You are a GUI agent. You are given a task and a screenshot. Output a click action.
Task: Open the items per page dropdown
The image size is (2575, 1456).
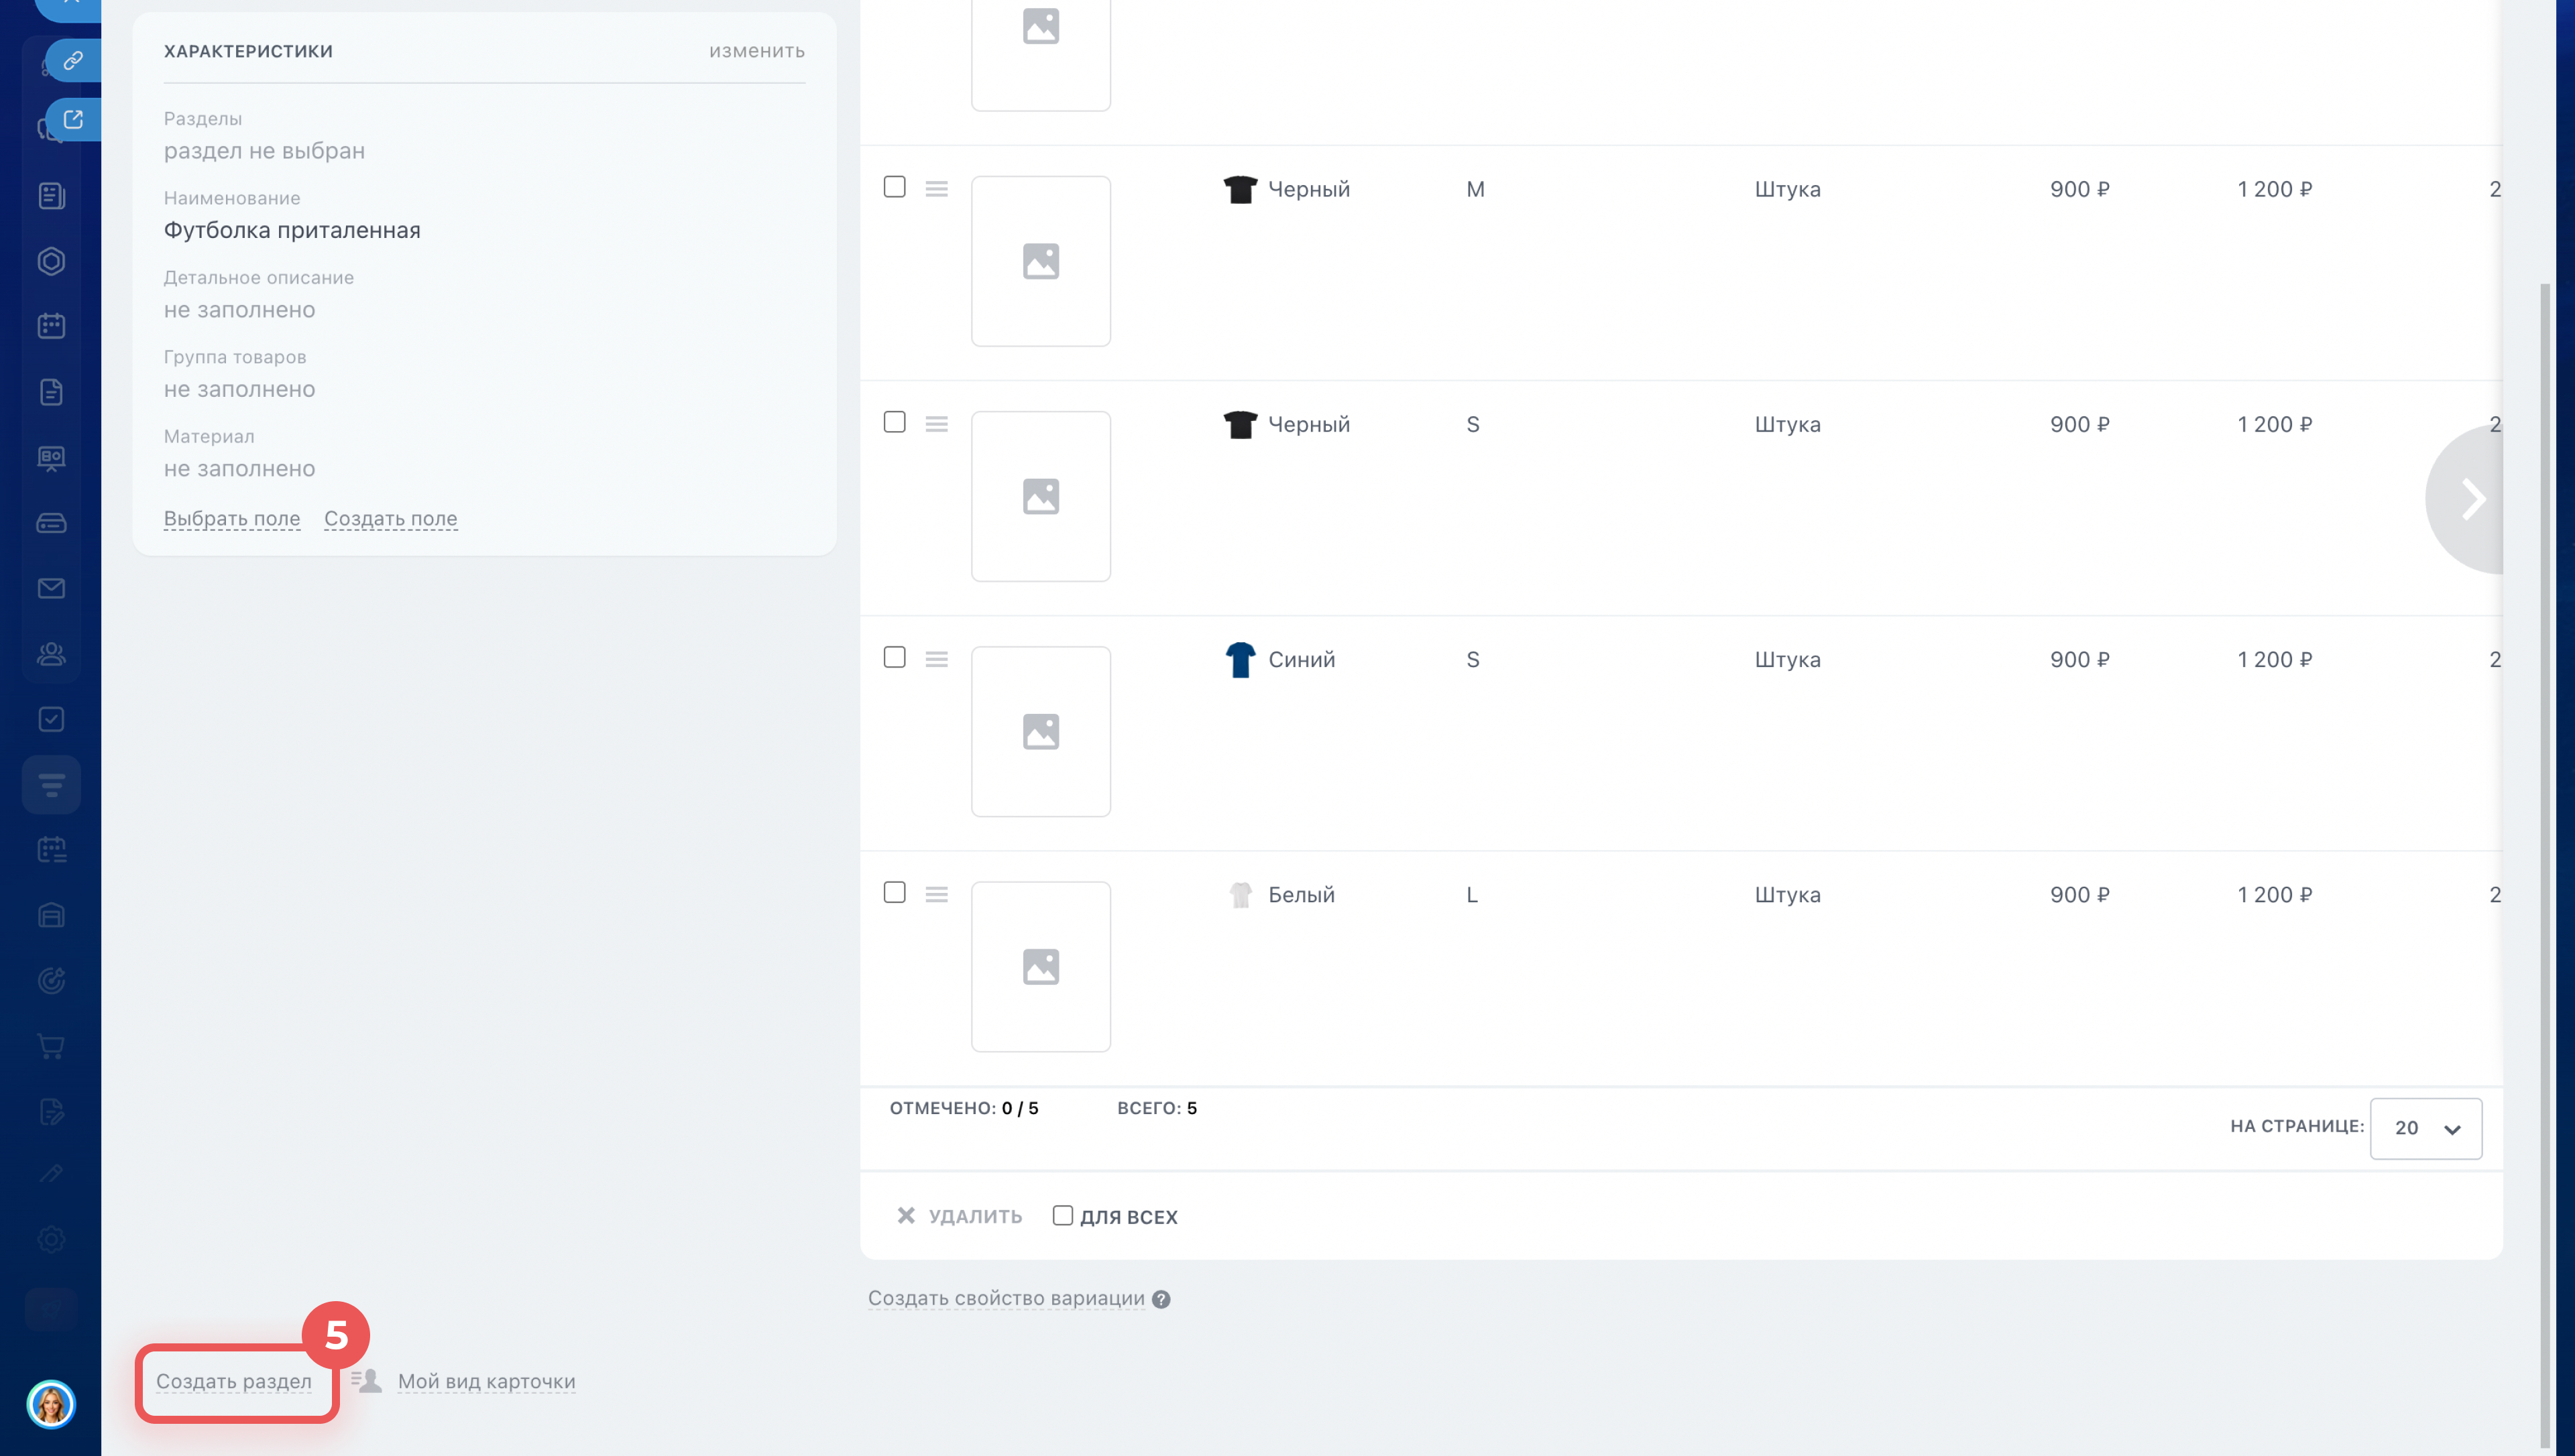click(x=2425, y=1128)
